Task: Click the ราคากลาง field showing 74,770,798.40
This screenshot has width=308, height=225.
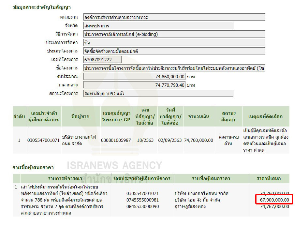Action: (134, 85)
